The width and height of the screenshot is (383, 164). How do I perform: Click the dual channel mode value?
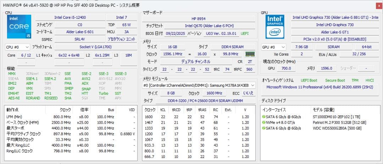[196, 62]
